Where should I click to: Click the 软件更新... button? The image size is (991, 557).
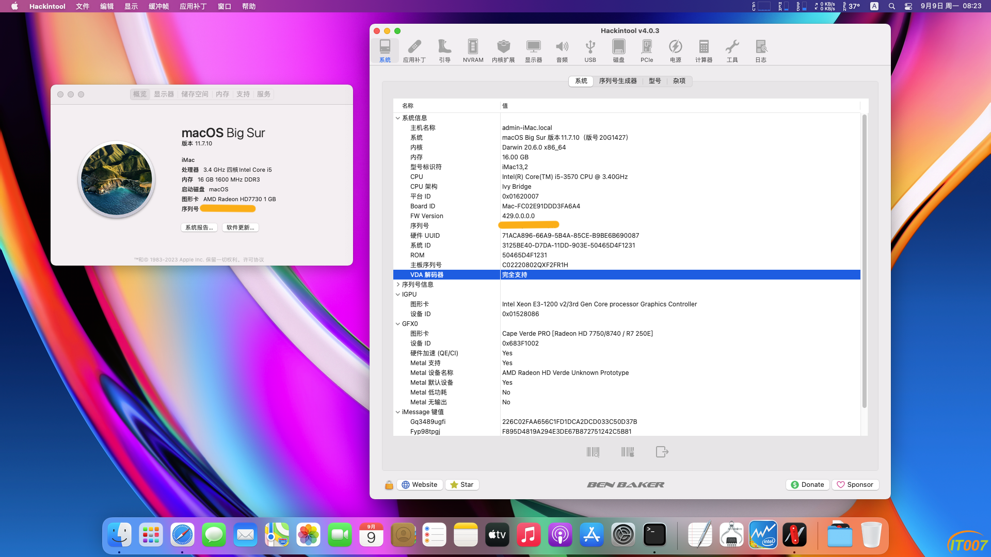point(241,227)
